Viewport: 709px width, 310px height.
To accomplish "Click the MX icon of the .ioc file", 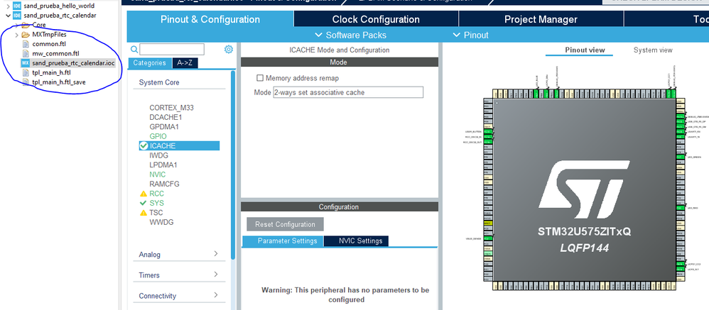I will 26,63.
